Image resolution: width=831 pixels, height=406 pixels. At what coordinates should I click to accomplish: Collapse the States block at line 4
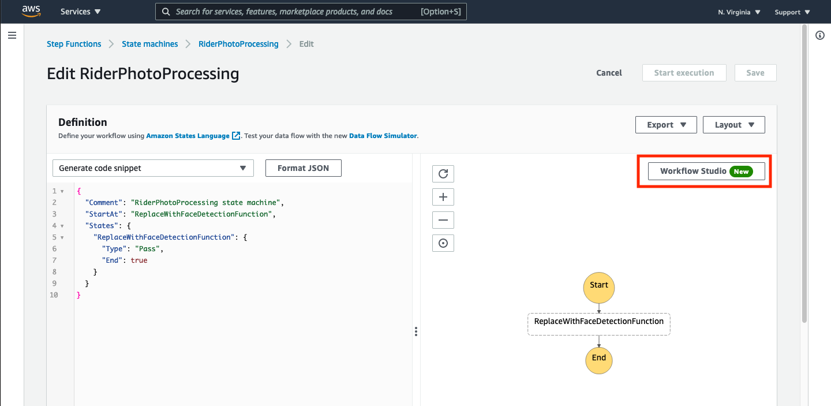click(x=62, y=226)
